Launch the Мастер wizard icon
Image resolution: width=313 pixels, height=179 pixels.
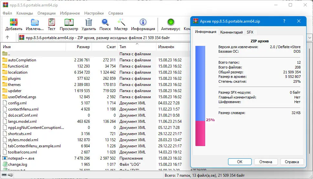tap(121, 22)
